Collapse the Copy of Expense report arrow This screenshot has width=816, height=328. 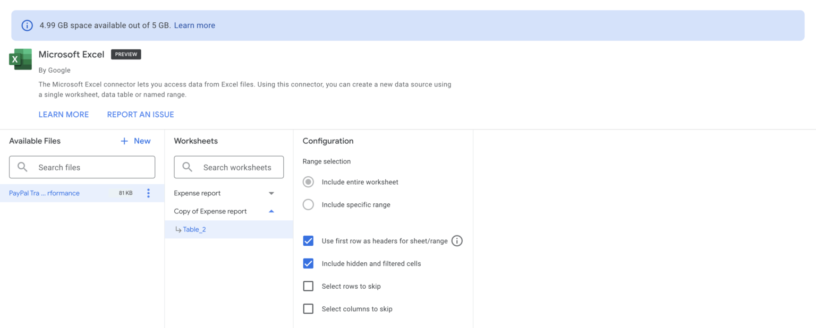[x=271, y=211]
